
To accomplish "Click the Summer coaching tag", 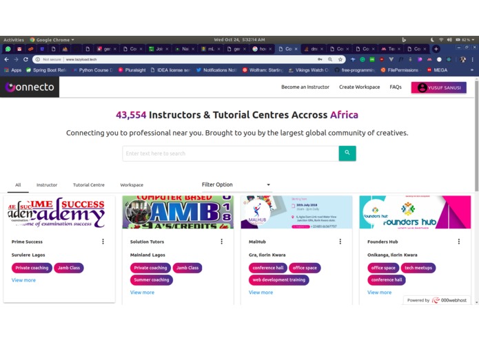I will (151, 280).
